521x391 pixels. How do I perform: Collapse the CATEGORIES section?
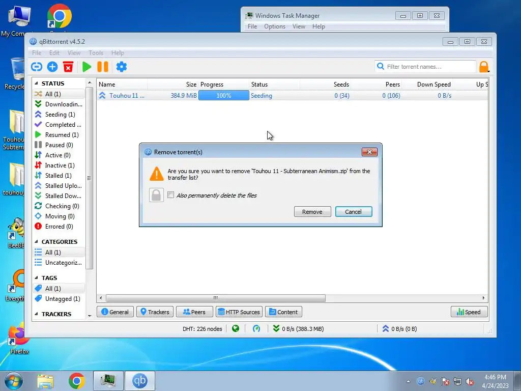click(x=36, y=242)
